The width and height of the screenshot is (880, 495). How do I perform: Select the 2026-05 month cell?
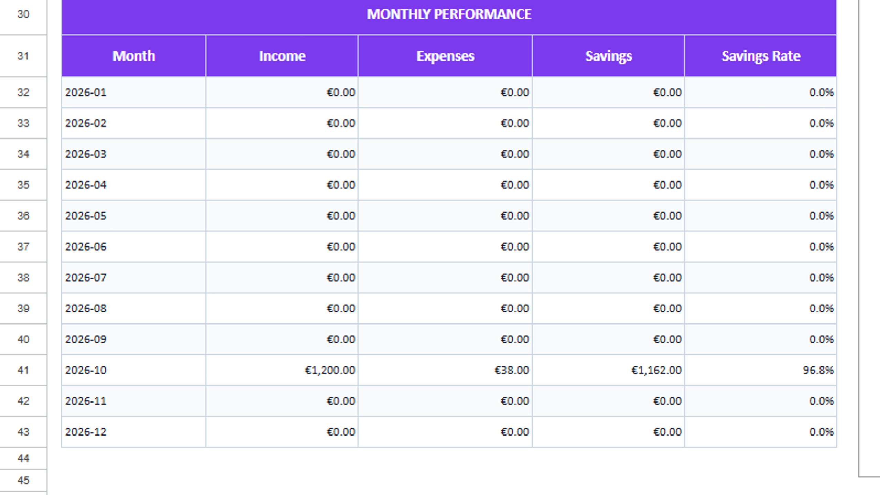(134, 216)
